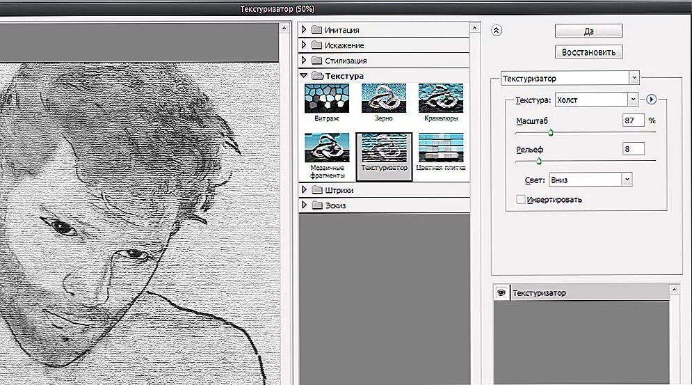Screen dimensions: 692x385
Task: Click the Имитация folder icon
Action: coord(317,30)
